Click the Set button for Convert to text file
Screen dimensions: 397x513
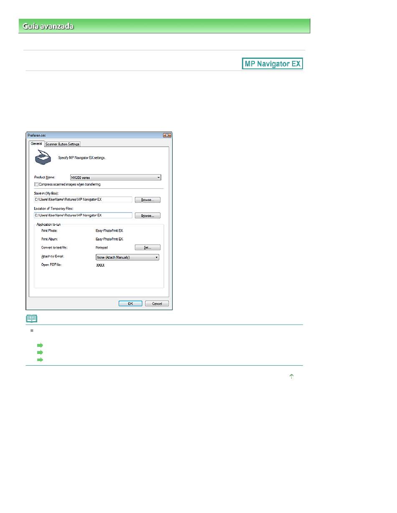(x=148, y=248)
